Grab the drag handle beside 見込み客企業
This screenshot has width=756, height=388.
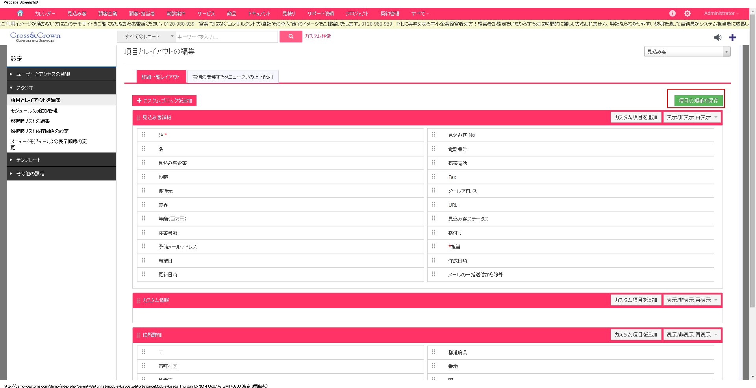(143, 163)
